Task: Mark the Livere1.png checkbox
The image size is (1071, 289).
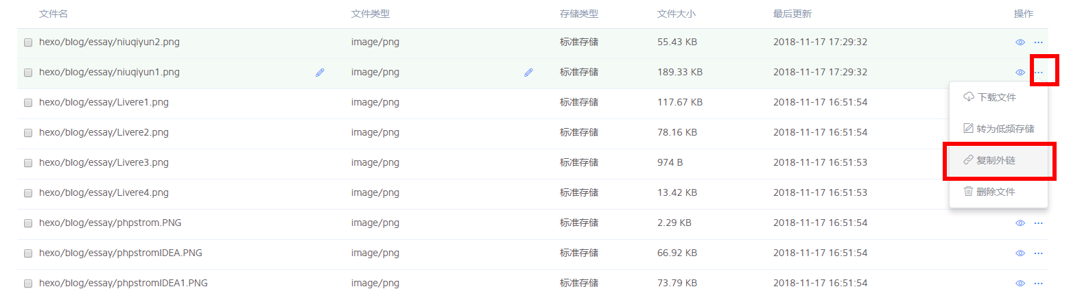Action: 28,103
